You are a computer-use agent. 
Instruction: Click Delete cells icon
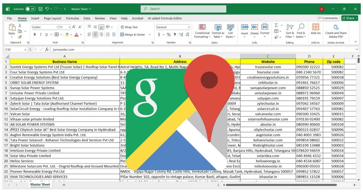click(255, 27)
